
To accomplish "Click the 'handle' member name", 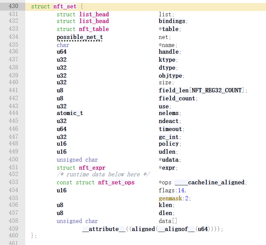I will coord(169,52).
